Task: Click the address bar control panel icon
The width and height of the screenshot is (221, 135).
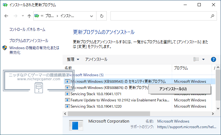Action: (37, 16)
